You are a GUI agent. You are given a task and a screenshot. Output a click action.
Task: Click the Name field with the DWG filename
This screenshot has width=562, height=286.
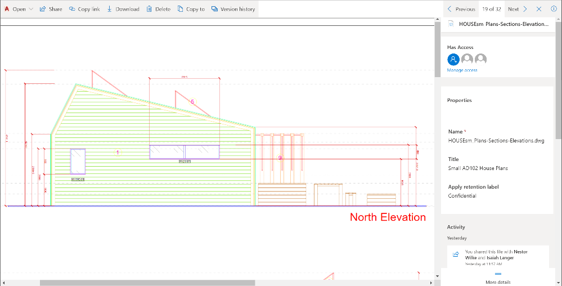point(496,141)
